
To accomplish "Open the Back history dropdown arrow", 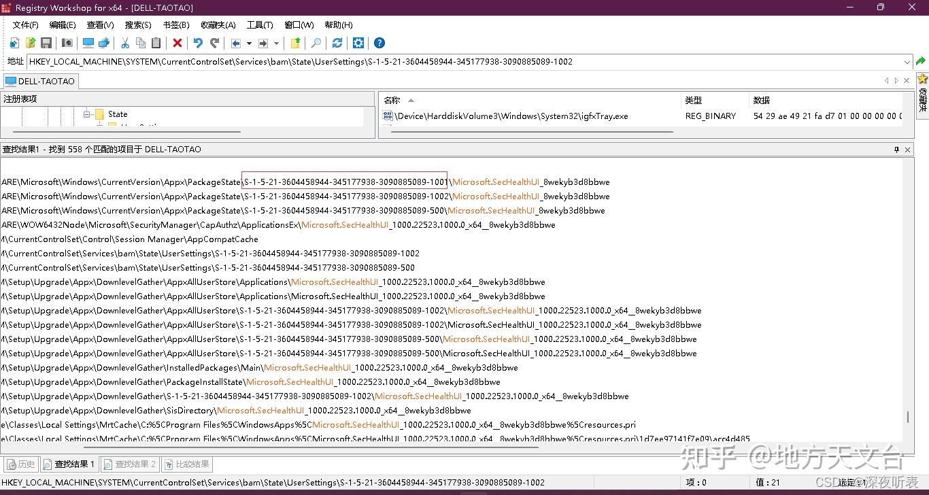I will click(249, 43).
